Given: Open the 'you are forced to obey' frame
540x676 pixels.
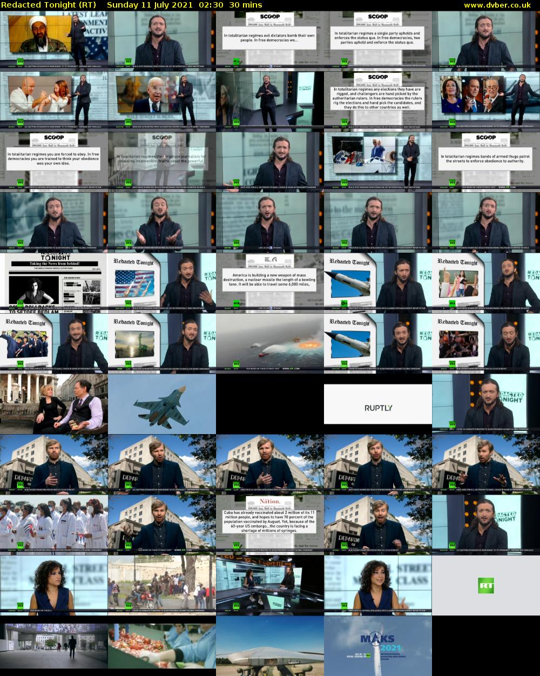Looking at the screenshot, I should pyautogui.click(x=54, y=162).
